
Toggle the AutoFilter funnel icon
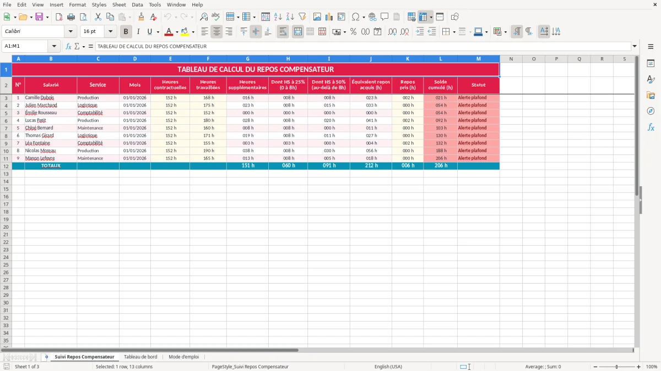[302, 17]
